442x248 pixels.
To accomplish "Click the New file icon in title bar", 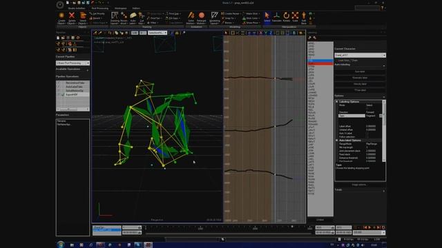I will pyautogui.click(x=68, y=3).
